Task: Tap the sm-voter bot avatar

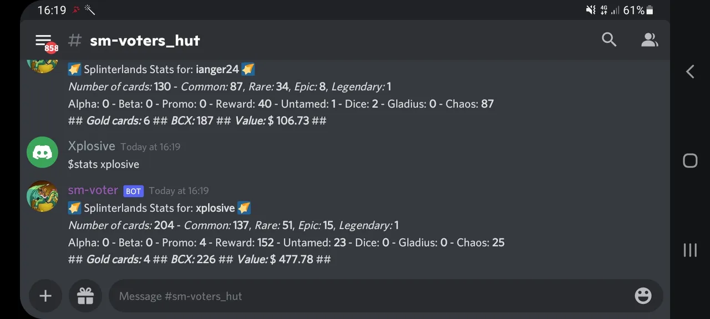Action: click(x=42, y=196)
